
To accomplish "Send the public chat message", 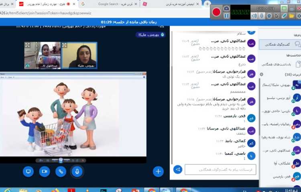I will [178, 170].
